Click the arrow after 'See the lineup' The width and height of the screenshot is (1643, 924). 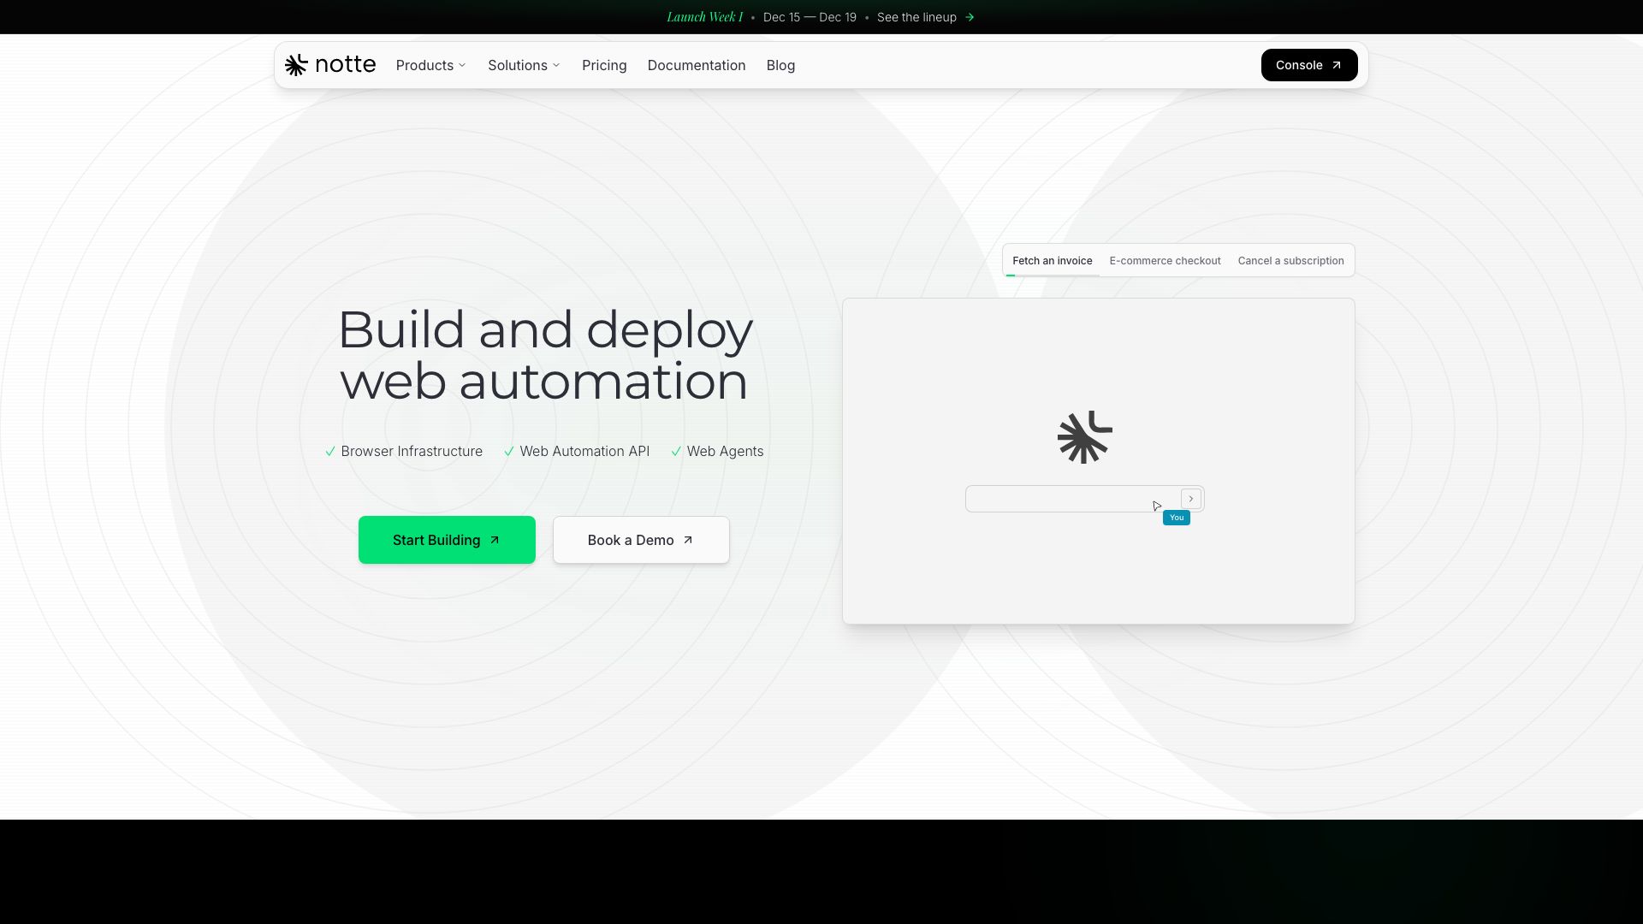coord(970,16)
